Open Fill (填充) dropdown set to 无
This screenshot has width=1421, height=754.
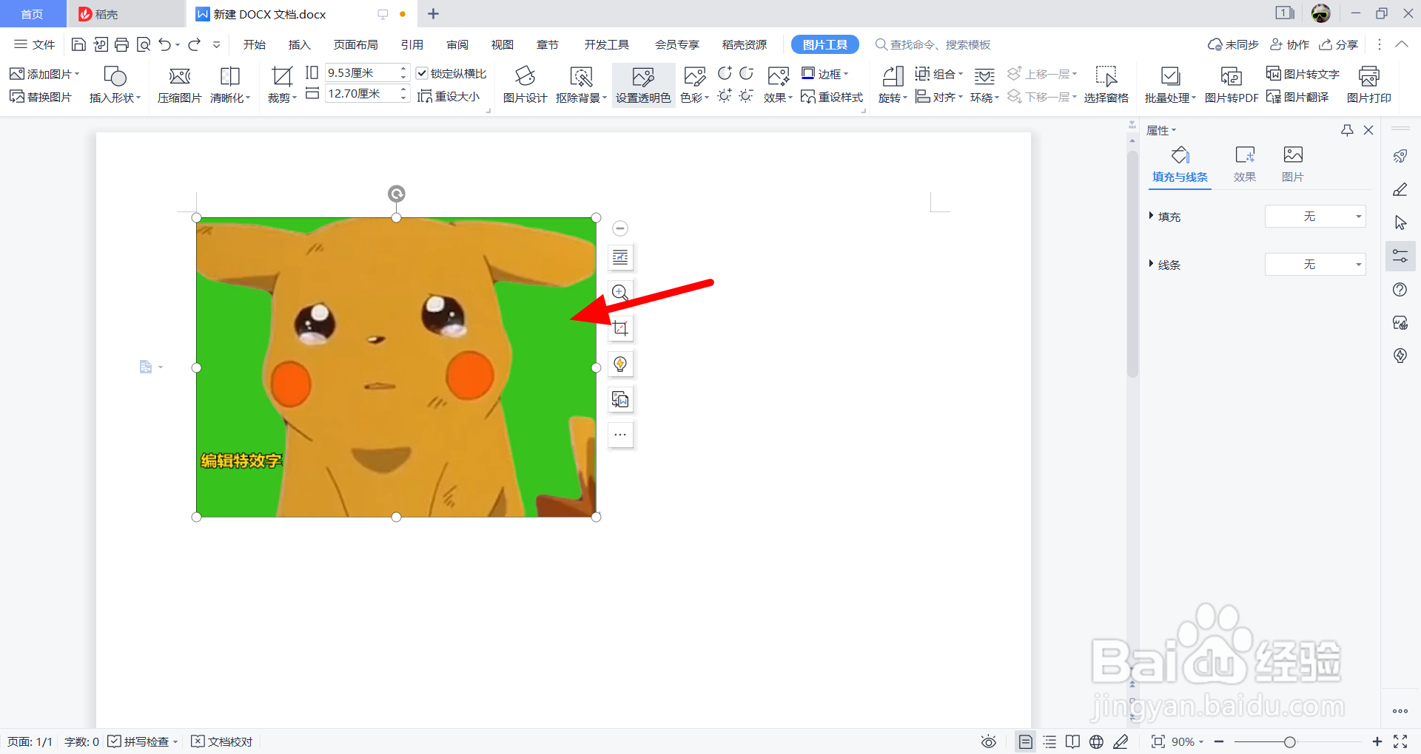tap(1315, 217)
